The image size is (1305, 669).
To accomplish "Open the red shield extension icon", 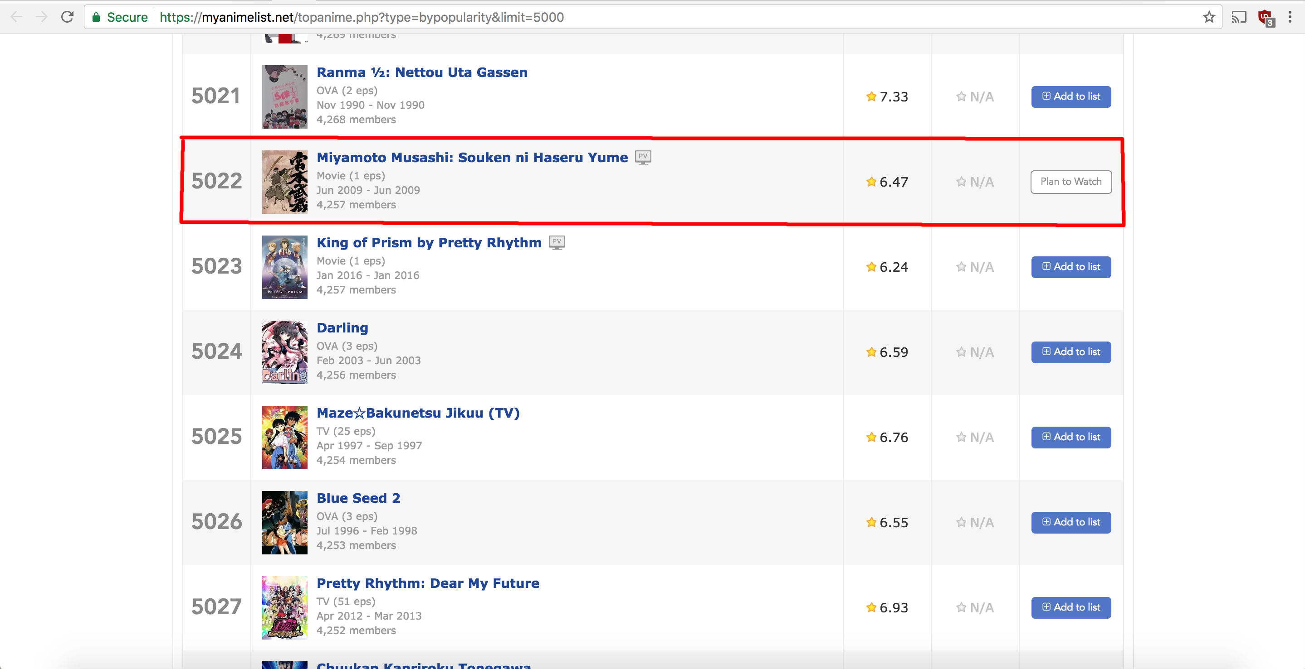I will [x=1266, y=18].
